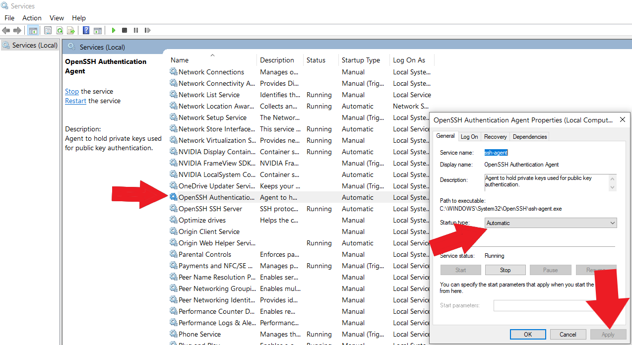
Task: Select Services (Local) in the console tree
Action: coord(30,45)
